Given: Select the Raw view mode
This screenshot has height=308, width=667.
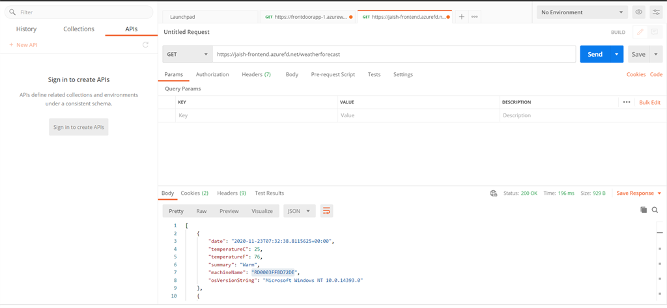Looking at the screenshot, I should coord(201,211).
